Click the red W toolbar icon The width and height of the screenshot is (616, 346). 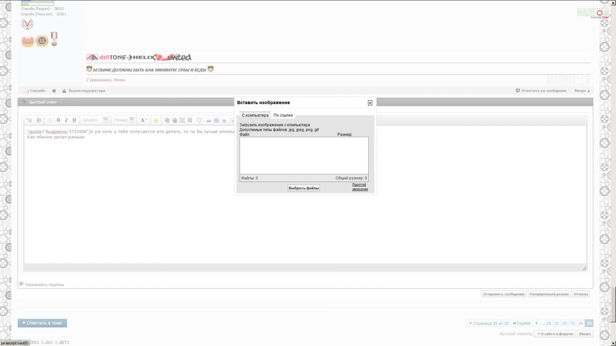point(224,121)
